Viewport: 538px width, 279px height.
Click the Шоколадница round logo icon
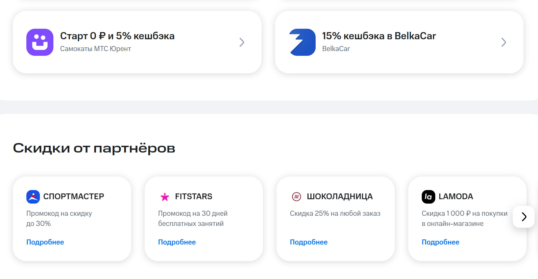point(296,196)
